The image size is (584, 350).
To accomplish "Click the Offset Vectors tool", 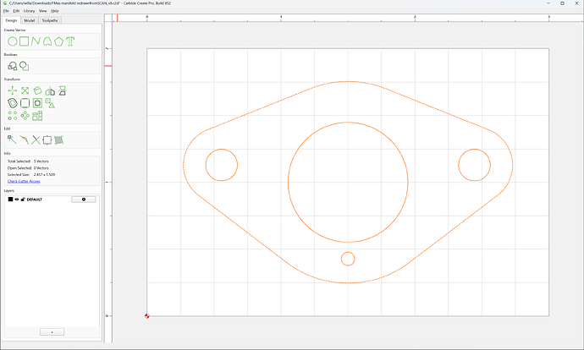I will 13,103.
